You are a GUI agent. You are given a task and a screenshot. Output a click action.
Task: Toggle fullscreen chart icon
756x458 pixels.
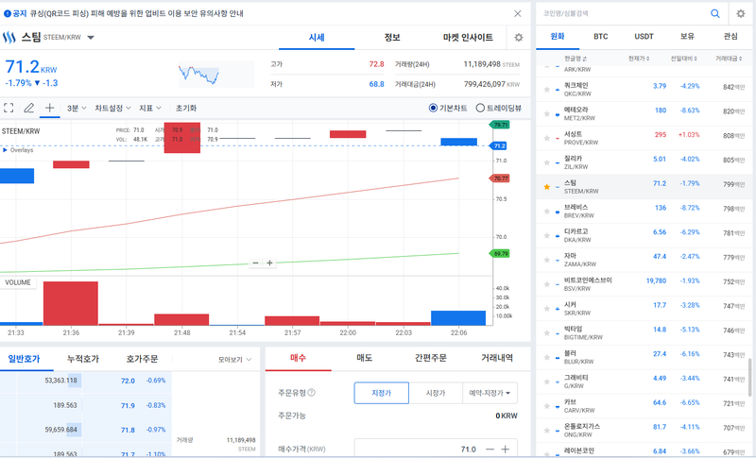9,108
